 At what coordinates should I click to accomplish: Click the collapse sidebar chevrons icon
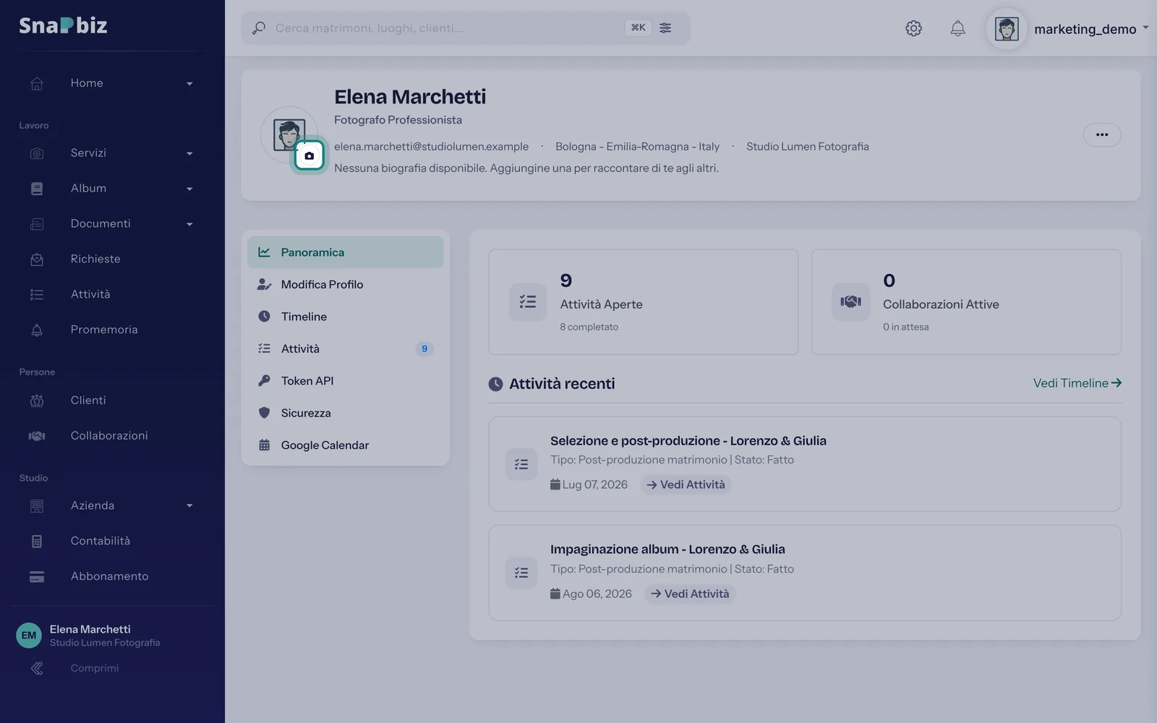coord(37,669)
